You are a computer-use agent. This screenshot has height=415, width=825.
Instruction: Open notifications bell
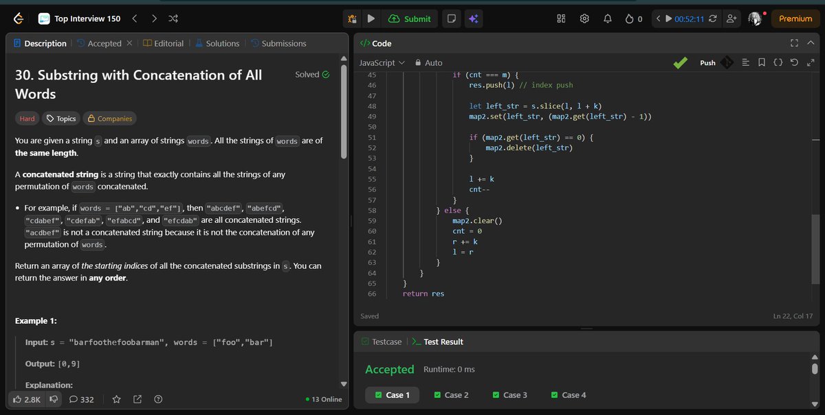point(608,19)
